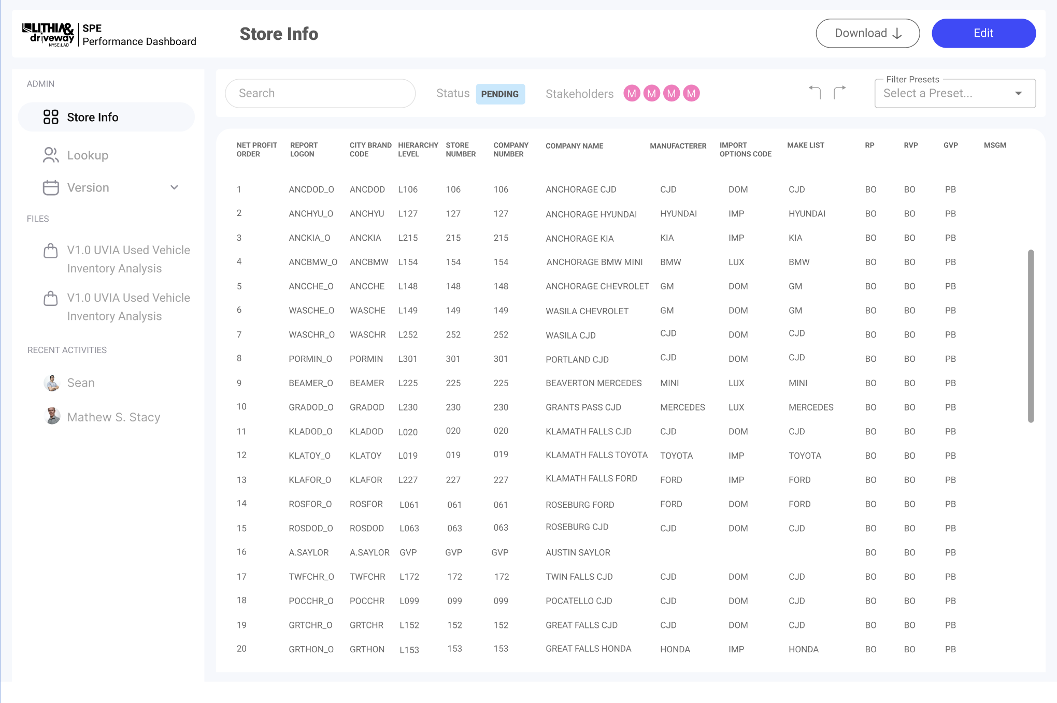Click the Lookup people icon
This screenshot has height=703, width=1057.
tap(51, 155)
